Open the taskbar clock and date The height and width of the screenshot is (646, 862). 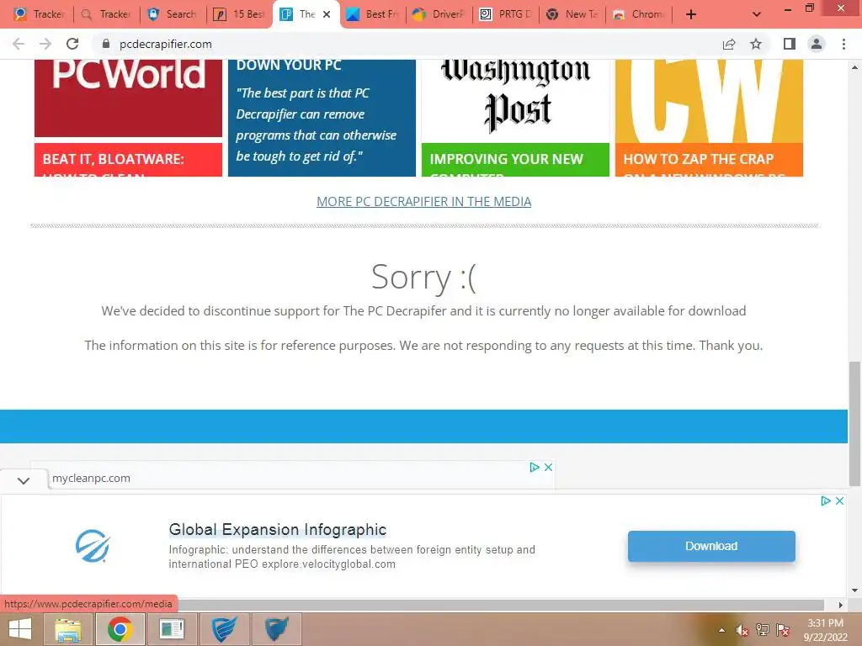pyautogui.click(x=825, y=630)
